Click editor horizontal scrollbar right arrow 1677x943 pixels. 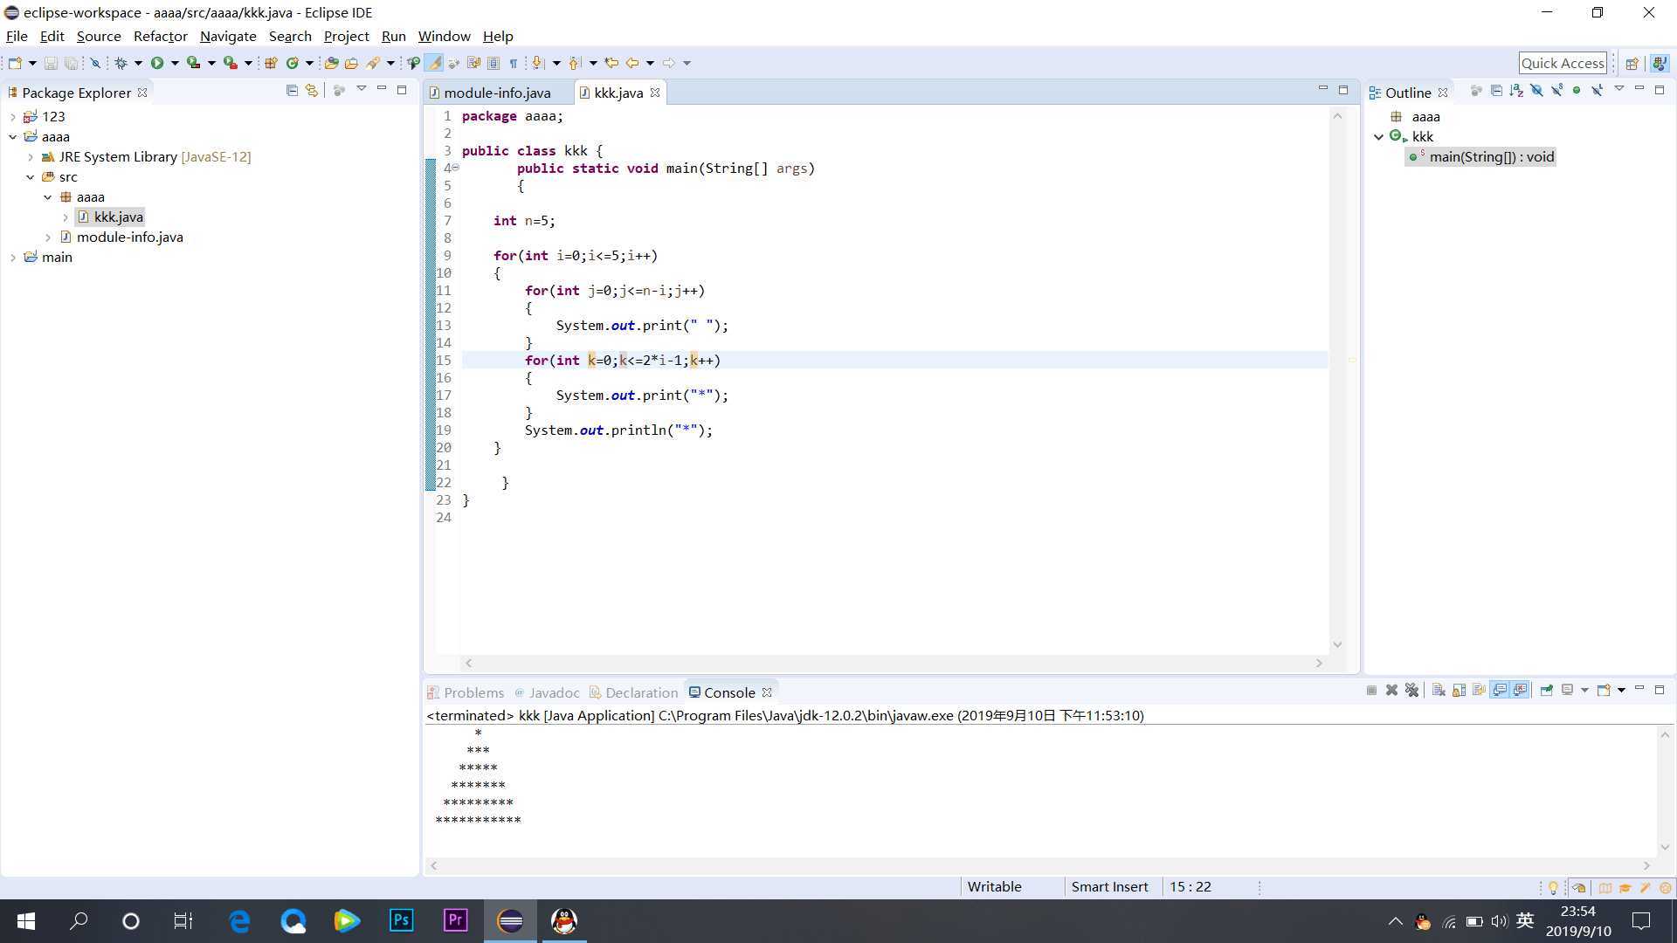pos(1319,664)
